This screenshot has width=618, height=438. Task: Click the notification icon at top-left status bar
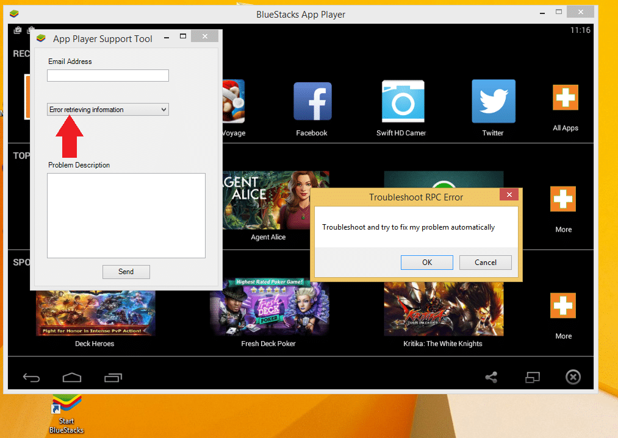17,30
